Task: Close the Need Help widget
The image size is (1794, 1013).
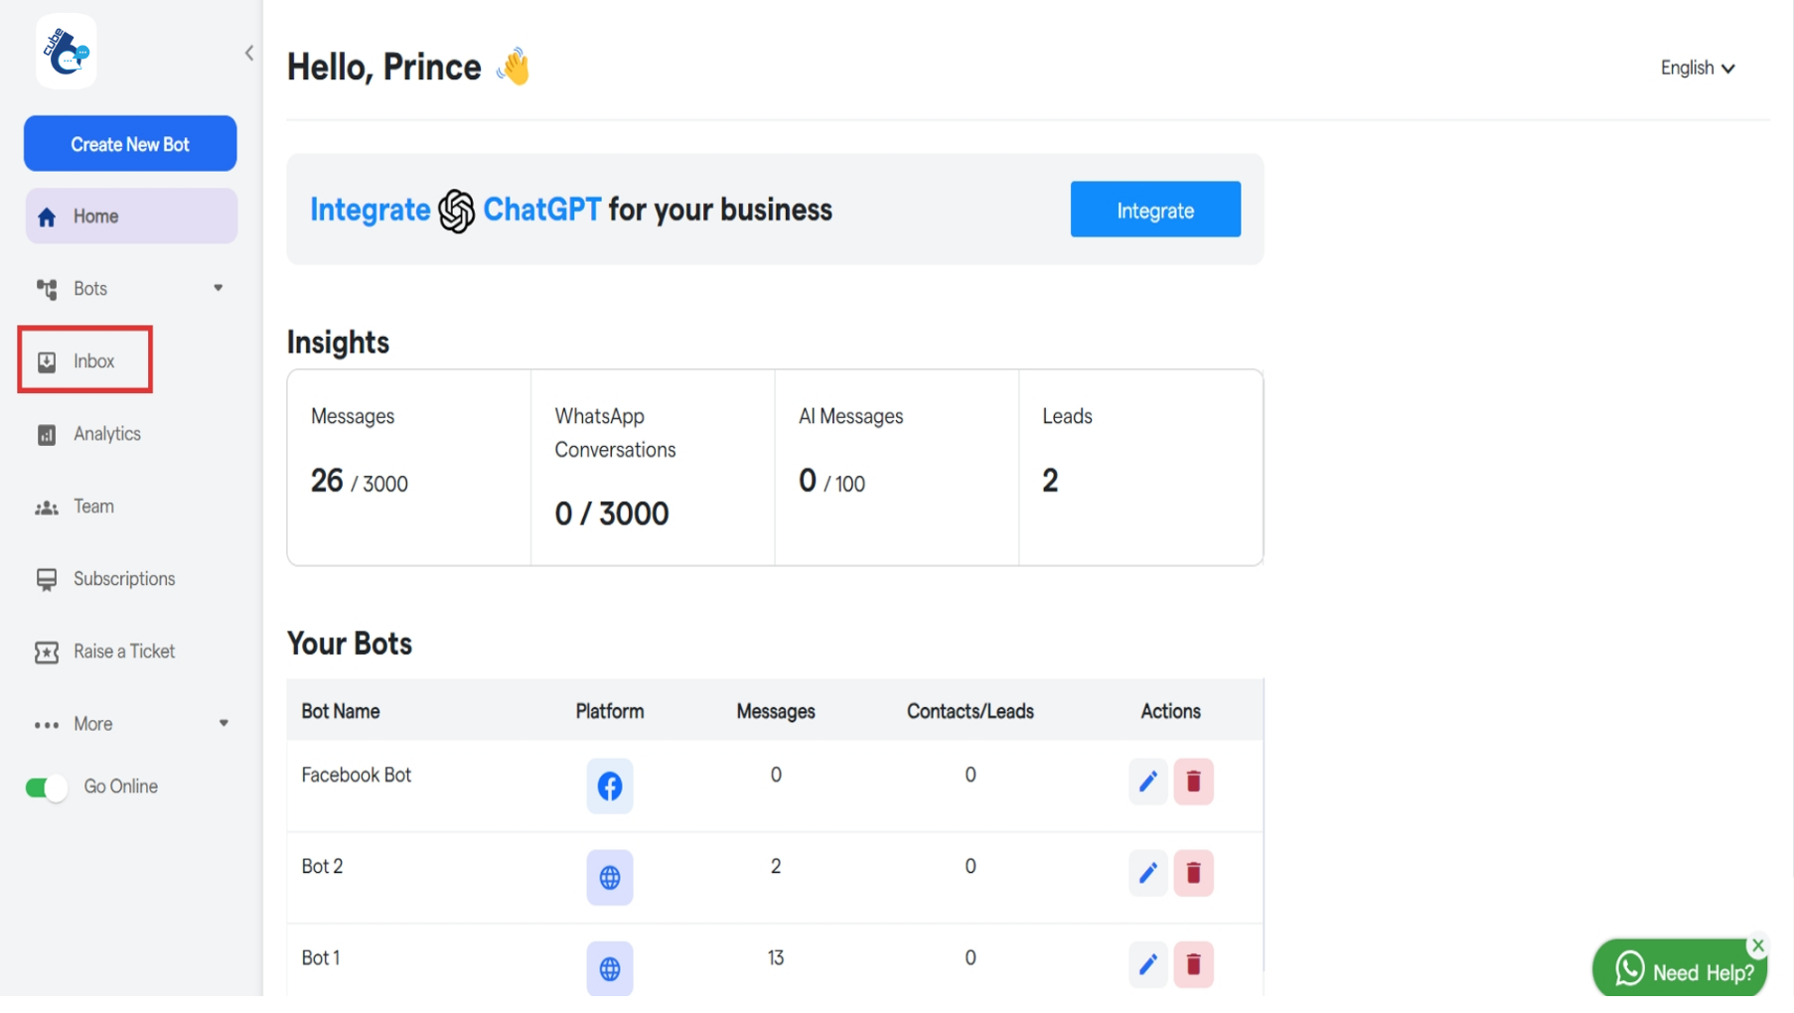Action: (1757, 945)
